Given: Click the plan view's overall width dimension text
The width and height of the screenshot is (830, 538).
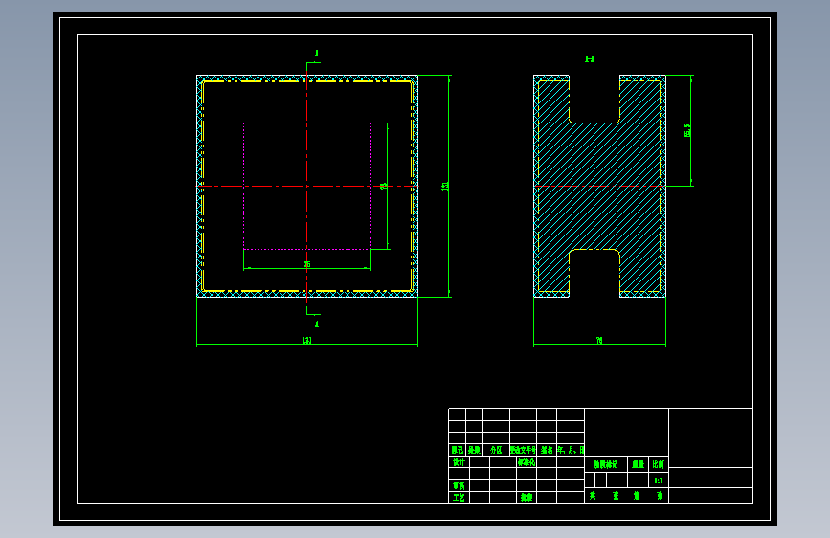Looking at the screenshot, I should 307,341.
